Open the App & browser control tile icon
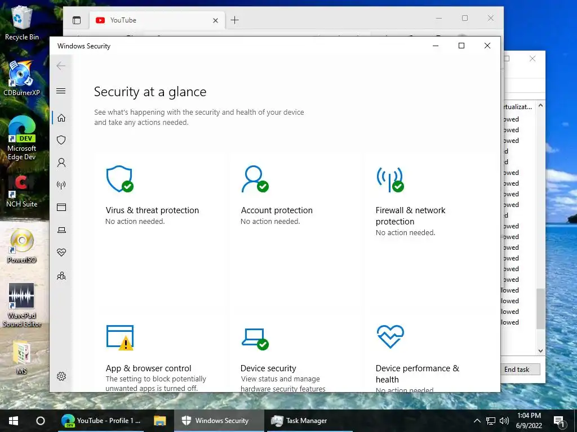Viewport: 577px width, 432px height. point(120,337)
